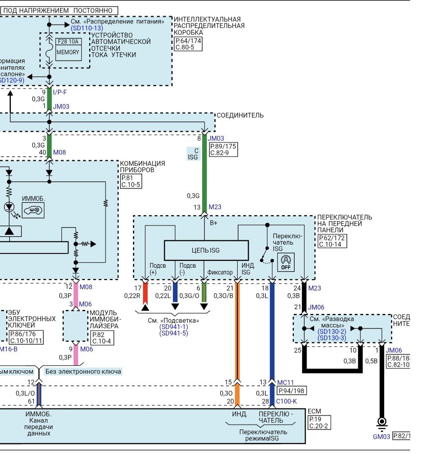430x453 pixels.
Task: Click the down arrow under green 0,3G/O wire
Action: pyautogui.click(x=204, y=306)
